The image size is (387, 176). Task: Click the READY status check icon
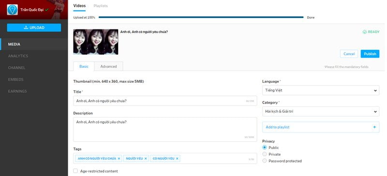tap(365, 32)
